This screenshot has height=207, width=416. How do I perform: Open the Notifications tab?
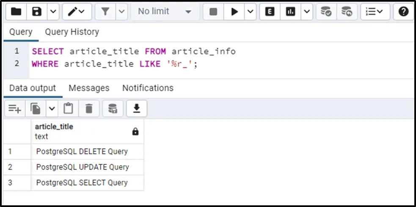pos(148,88)
